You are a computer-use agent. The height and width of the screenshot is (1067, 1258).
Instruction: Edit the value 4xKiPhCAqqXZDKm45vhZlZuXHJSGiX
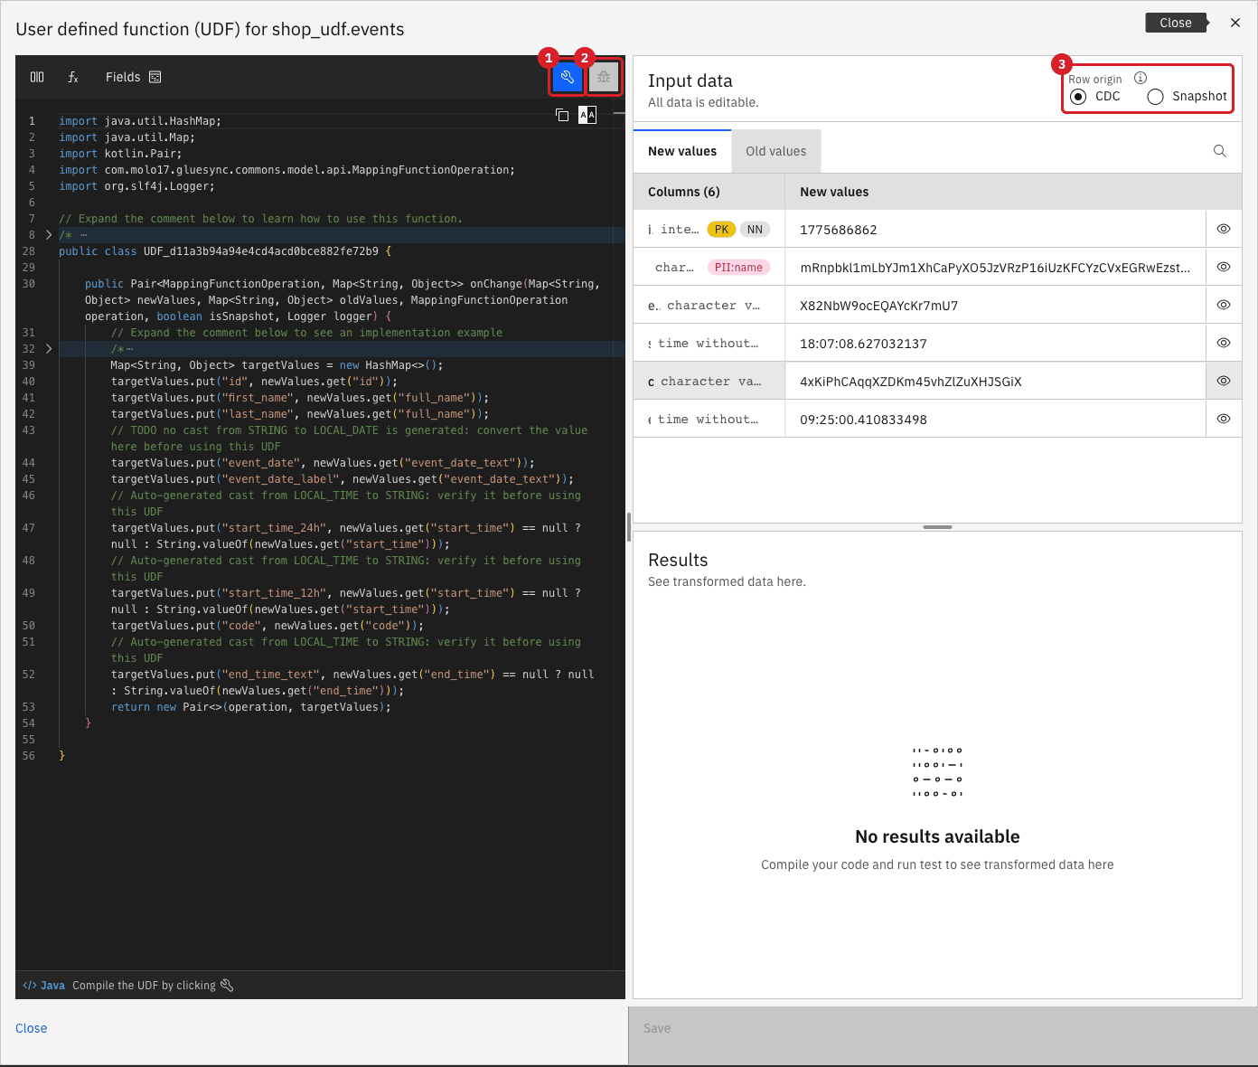995,381
